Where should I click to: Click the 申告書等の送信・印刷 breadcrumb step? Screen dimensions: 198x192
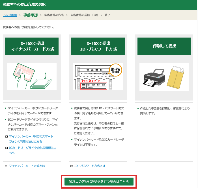(x=84, y=15)
